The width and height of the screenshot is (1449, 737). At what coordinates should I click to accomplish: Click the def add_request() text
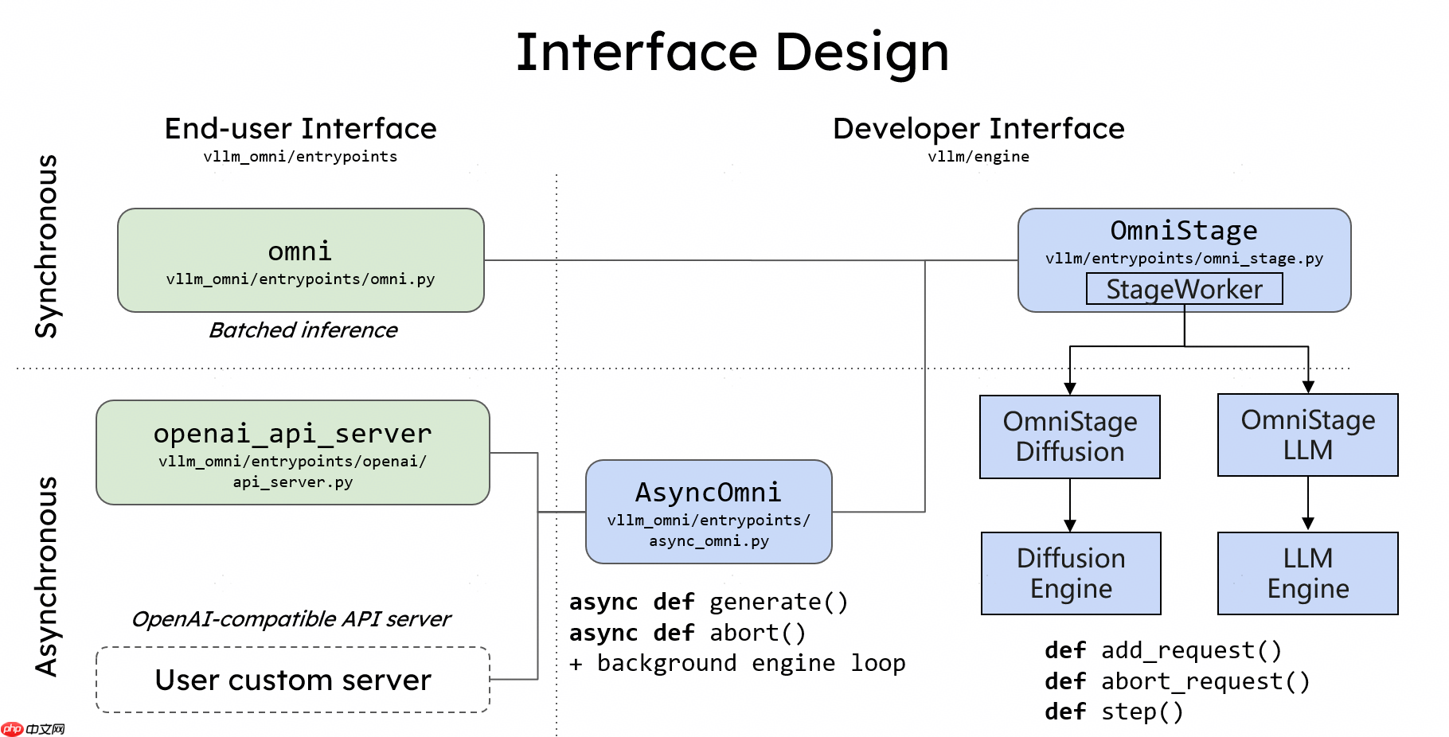(x=1162, y=650)
